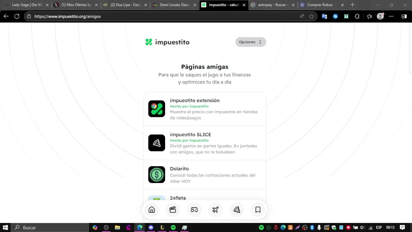Image resolution: width=412 pixels, height=232 pixels.
Task: Switch to the Comprar Robux tab
Action: pyautogui.click(x=322, y=5)
